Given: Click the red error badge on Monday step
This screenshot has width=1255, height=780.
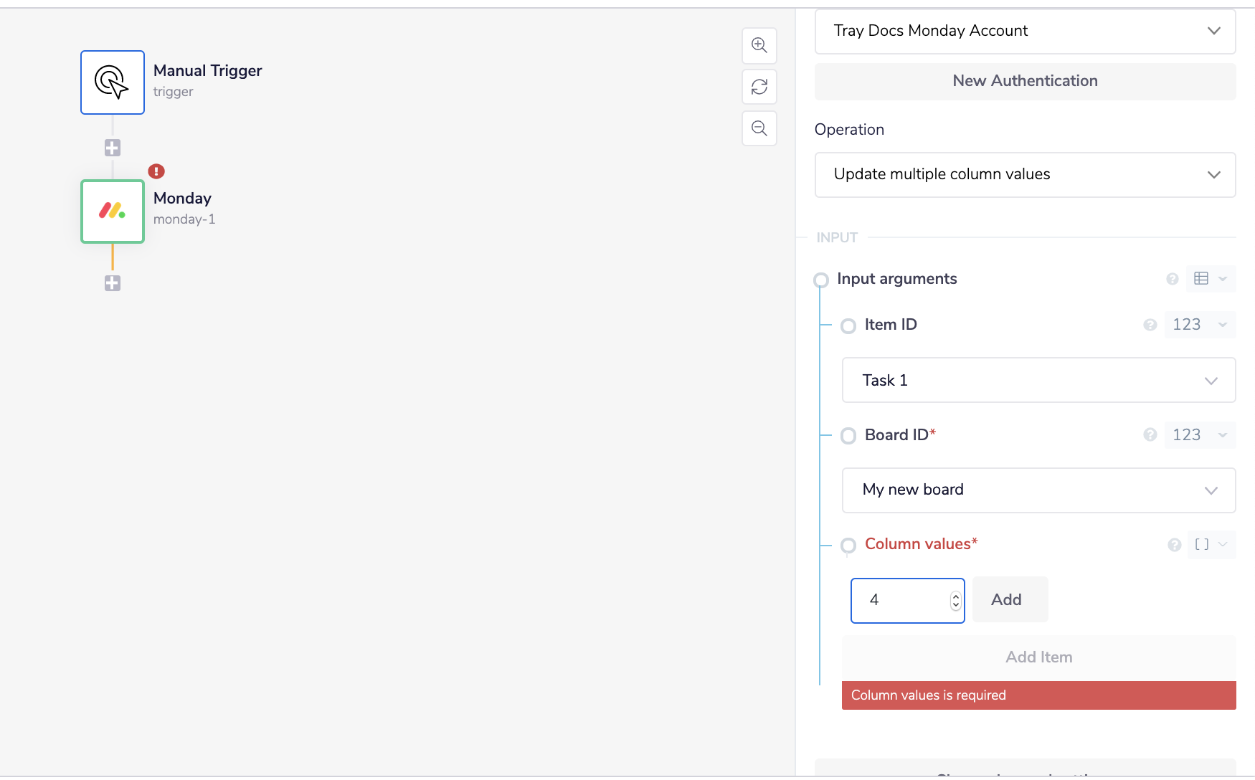Looking at the screenshot, I should [156, 171].
